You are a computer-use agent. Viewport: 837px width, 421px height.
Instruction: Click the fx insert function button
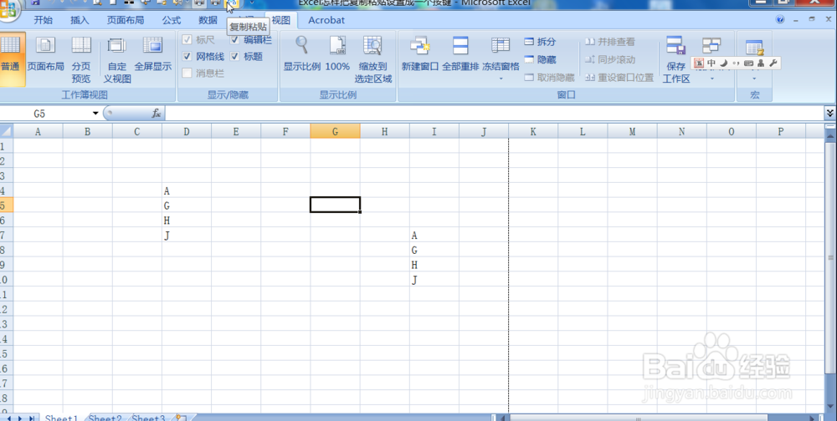point(157,114)
